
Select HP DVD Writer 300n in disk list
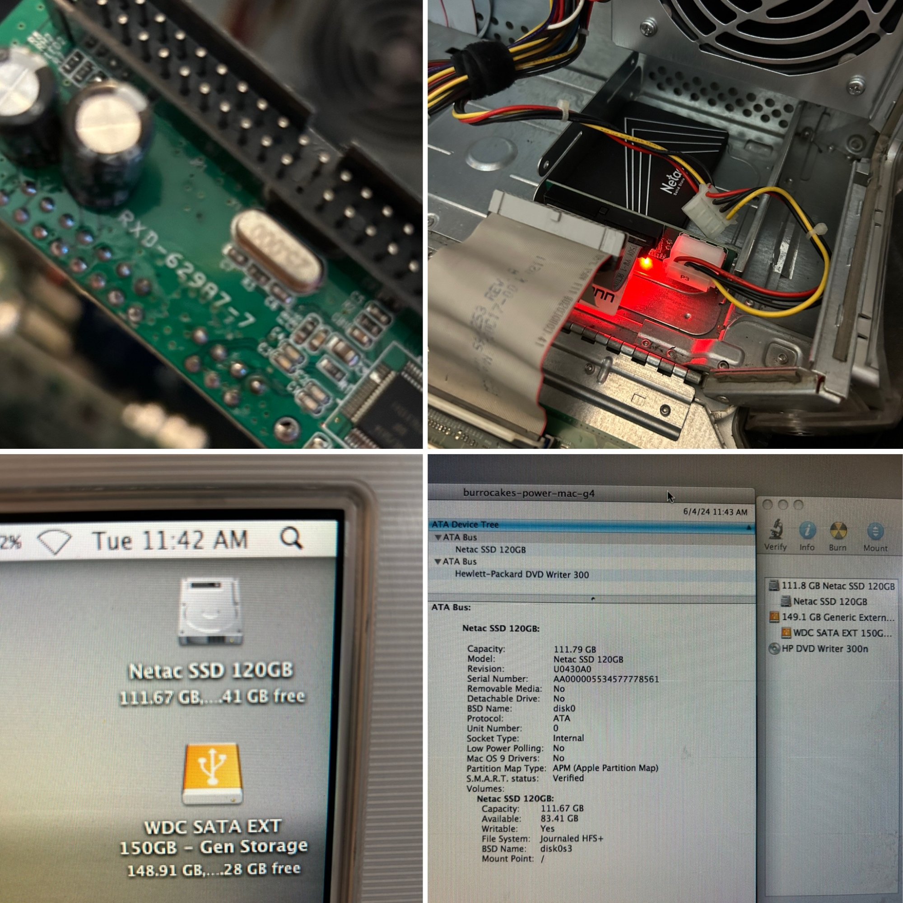pos(824,649)
